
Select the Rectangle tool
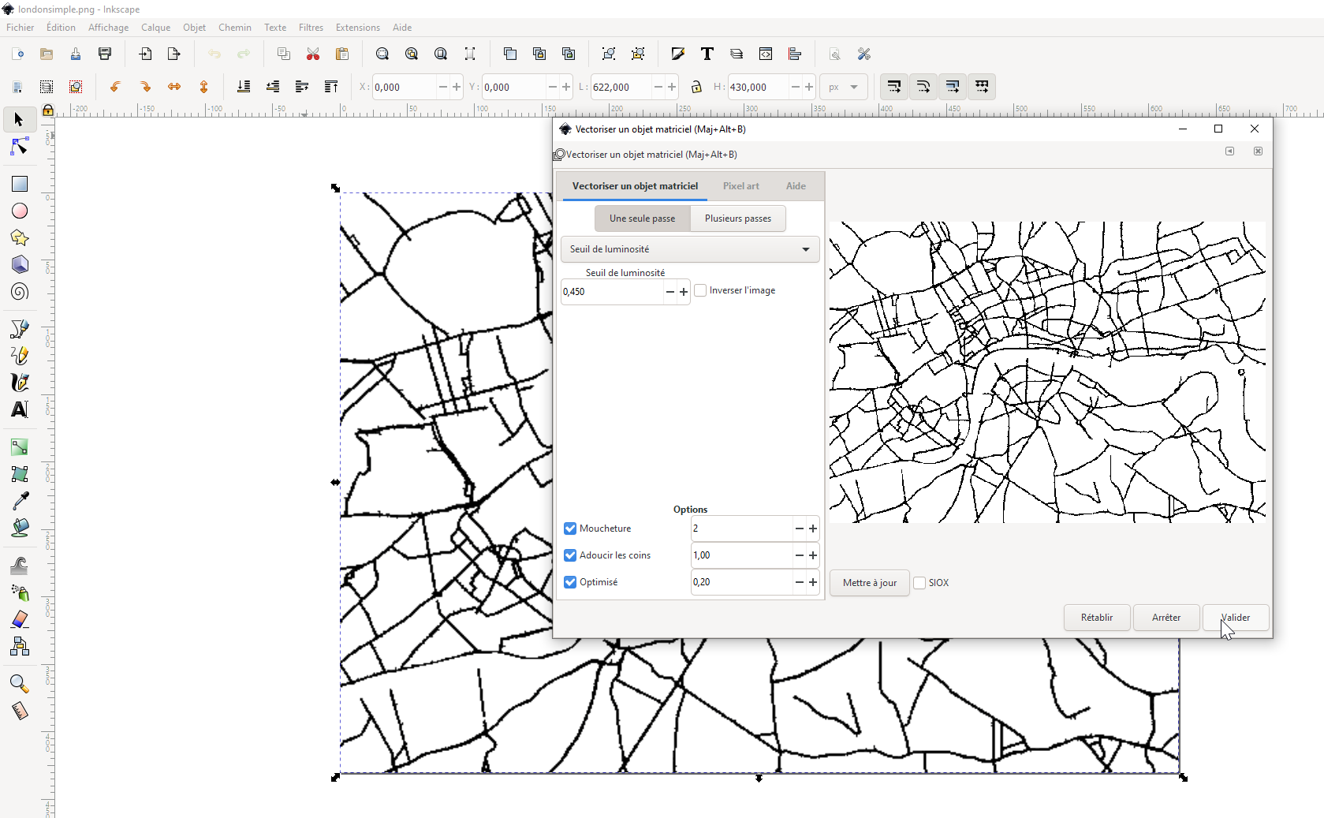coord(19,184)
